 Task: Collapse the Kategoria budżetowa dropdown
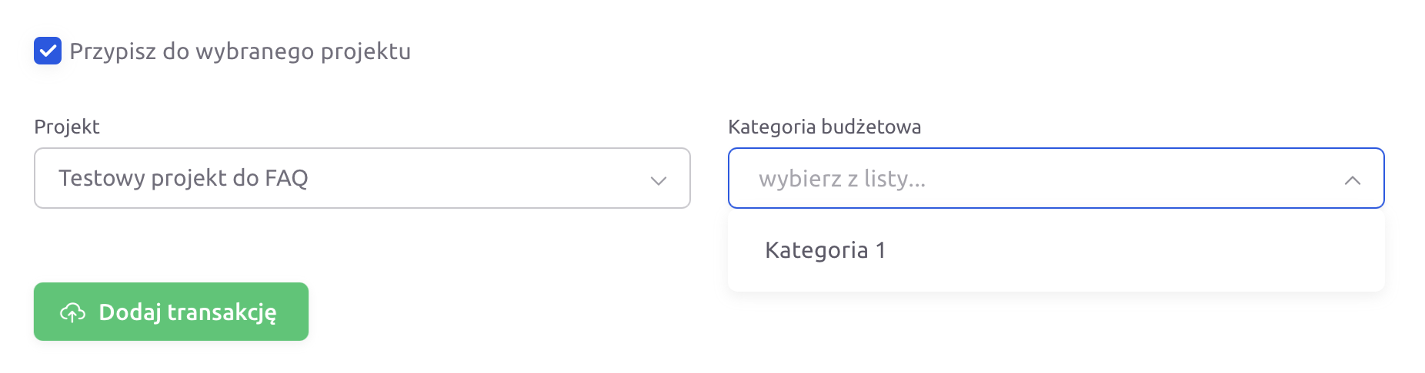(x=1352, y=180)
